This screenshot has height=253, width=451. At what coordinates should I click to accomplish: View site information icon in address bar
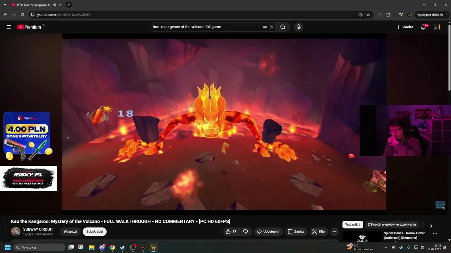(x=32, y=15)
